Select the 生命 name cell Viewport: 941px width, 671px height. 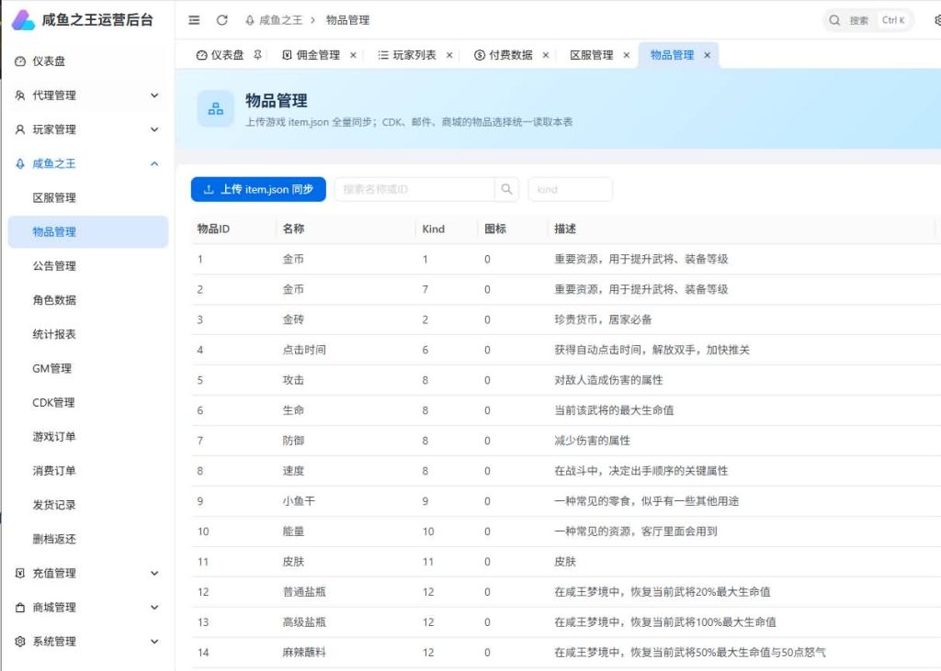tap(293, 410)
